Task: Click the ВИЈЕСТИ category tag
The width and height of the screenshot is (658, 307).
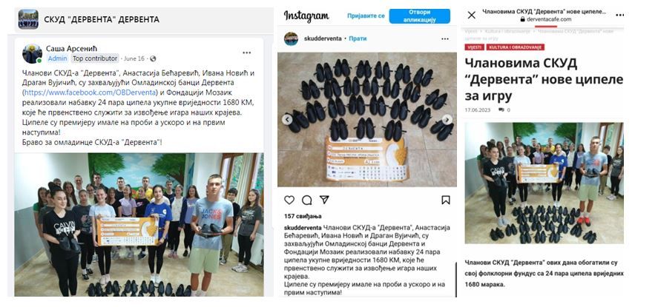Action: 475,47
